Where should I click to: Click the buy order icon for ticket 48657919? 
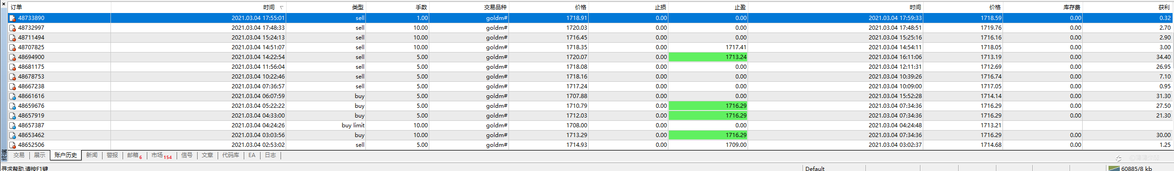coord(13,116)
